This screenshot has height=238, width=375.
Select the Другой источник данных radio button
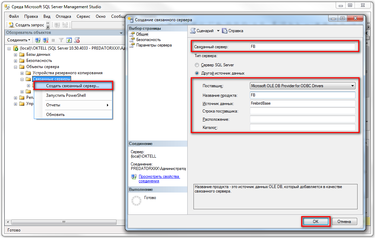[197, 73]
